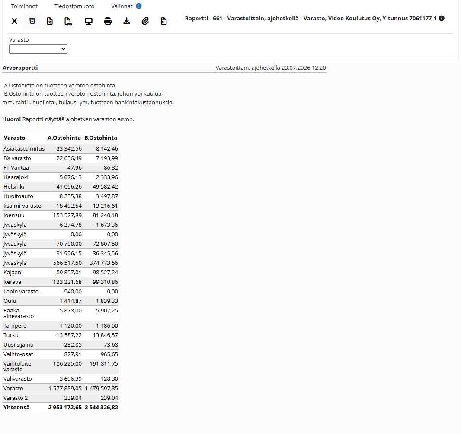
Task: Click the Varasto column header
Action: coord(14,138)
